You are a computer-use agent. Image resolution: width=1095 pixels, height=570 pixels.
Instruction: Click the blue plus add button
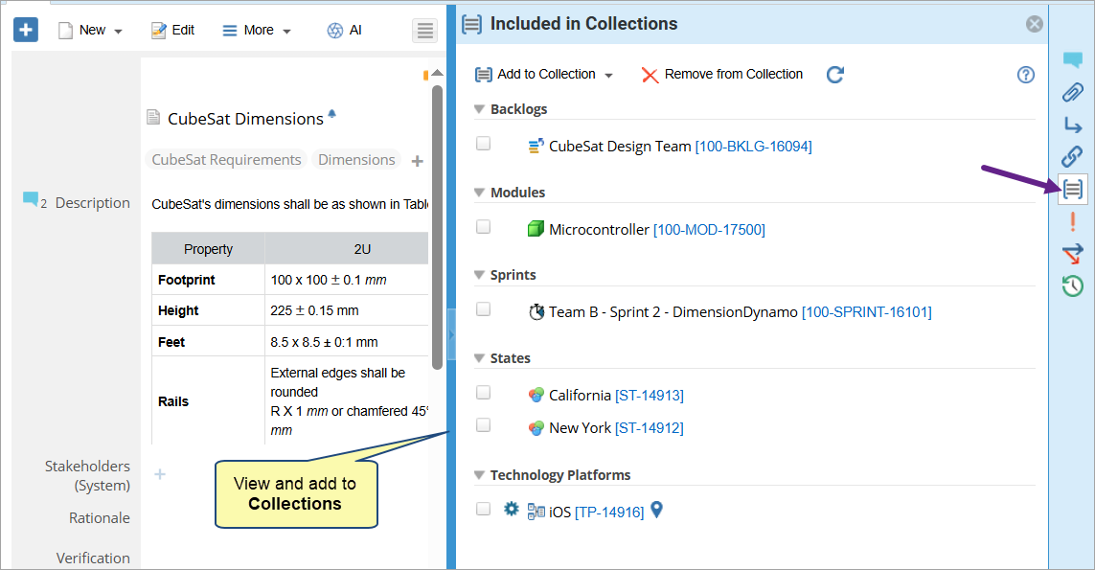pos(25,31)
